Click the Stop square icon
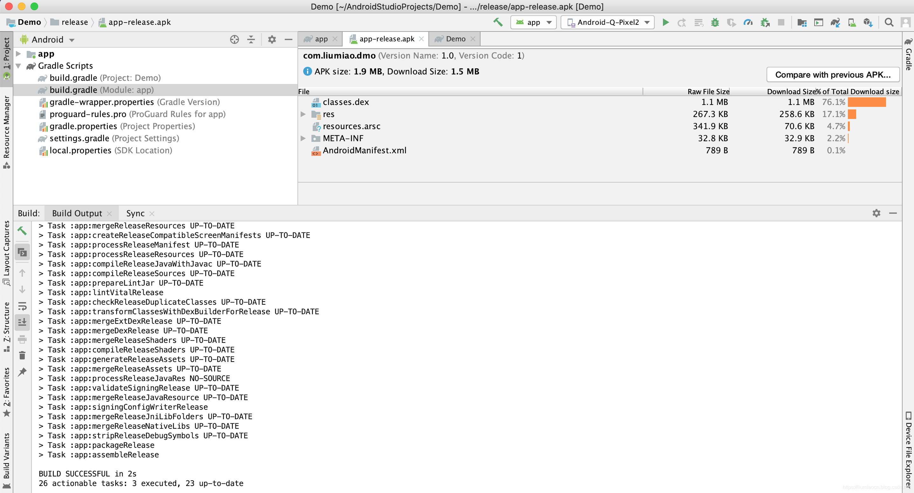Viewport: 914px width, 493px height. click(x=781, y=22)
